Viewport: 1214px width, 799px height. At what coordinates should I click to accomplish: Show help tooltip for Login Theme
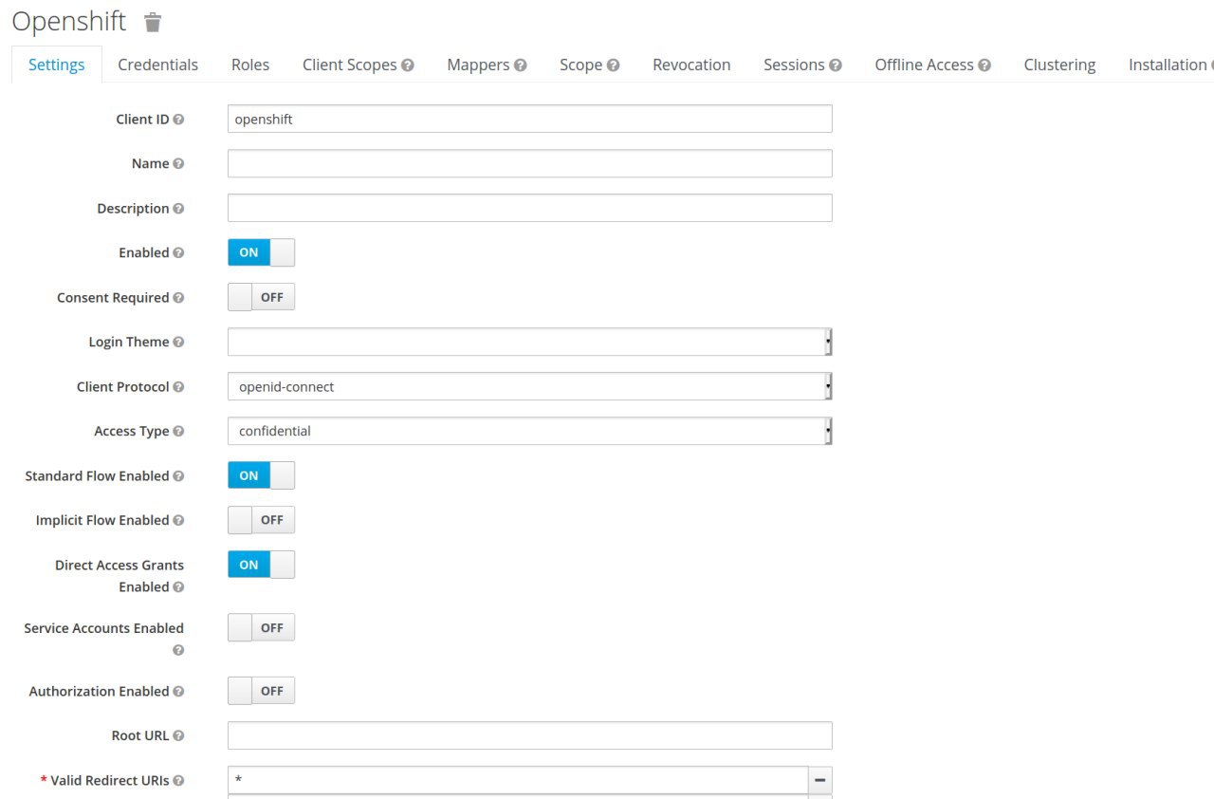point(178,343)
